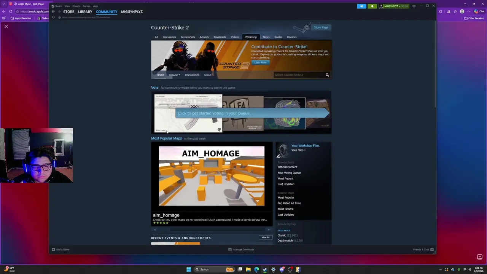Click MIGGYNPLYZ profile avatar in Steam title bar
Image resolution: width=487 pixels, height=274 pixels.
pyautogui.click(x=381, y=6)
